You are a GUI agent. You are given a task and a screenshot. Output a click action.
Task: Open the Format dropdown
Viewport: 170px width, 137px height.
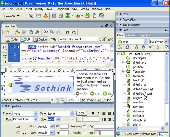click(36, 114)
